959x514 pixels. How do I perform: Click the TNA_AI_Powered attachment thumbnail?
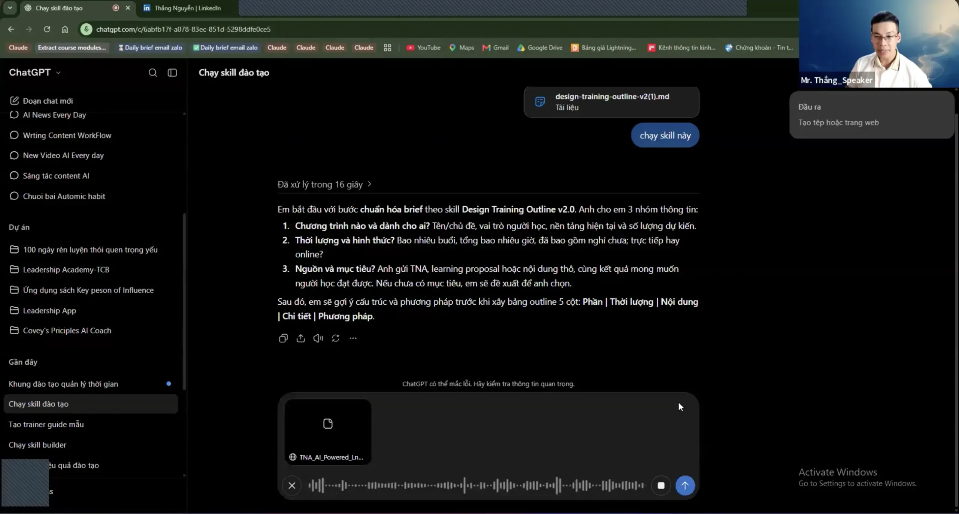(328, 432)
